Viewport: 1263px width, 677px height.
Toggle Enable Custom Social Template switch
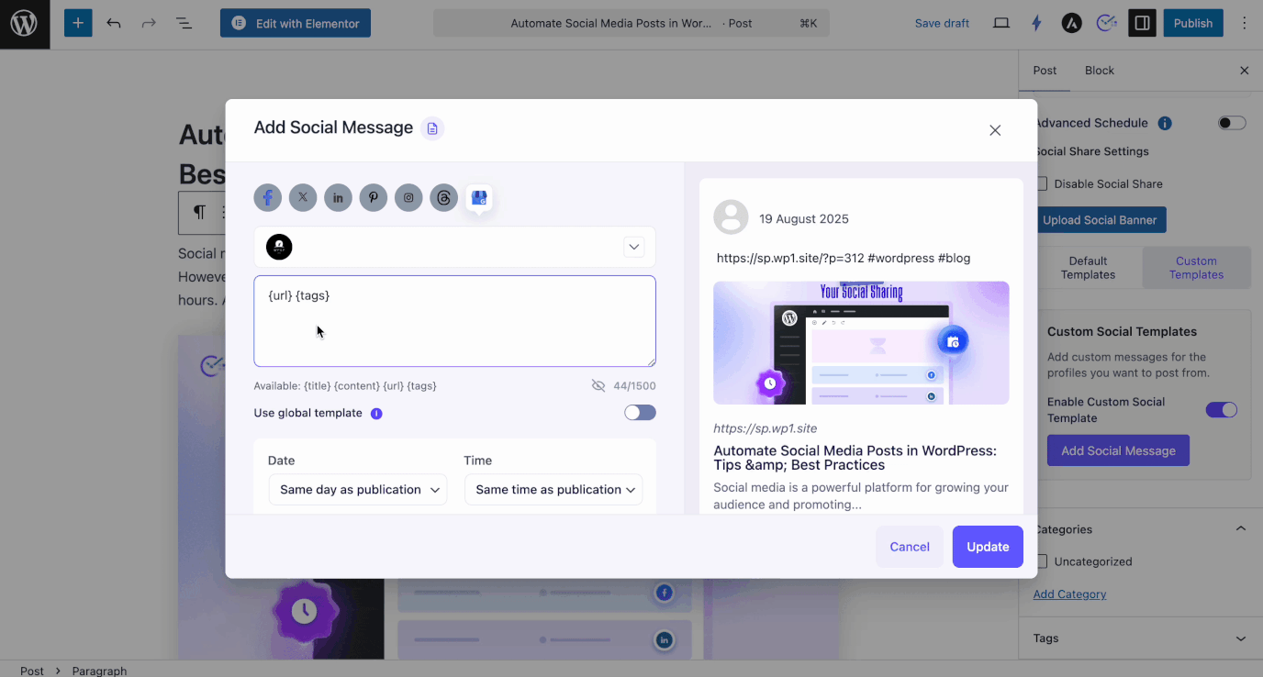click(x=1222, y=410)
